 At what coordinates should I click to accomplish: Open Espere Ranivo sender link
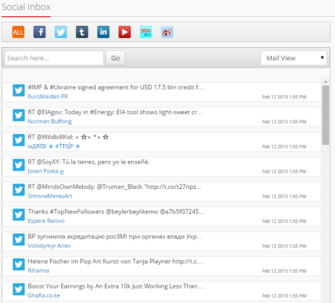click(x=46, y=221)
